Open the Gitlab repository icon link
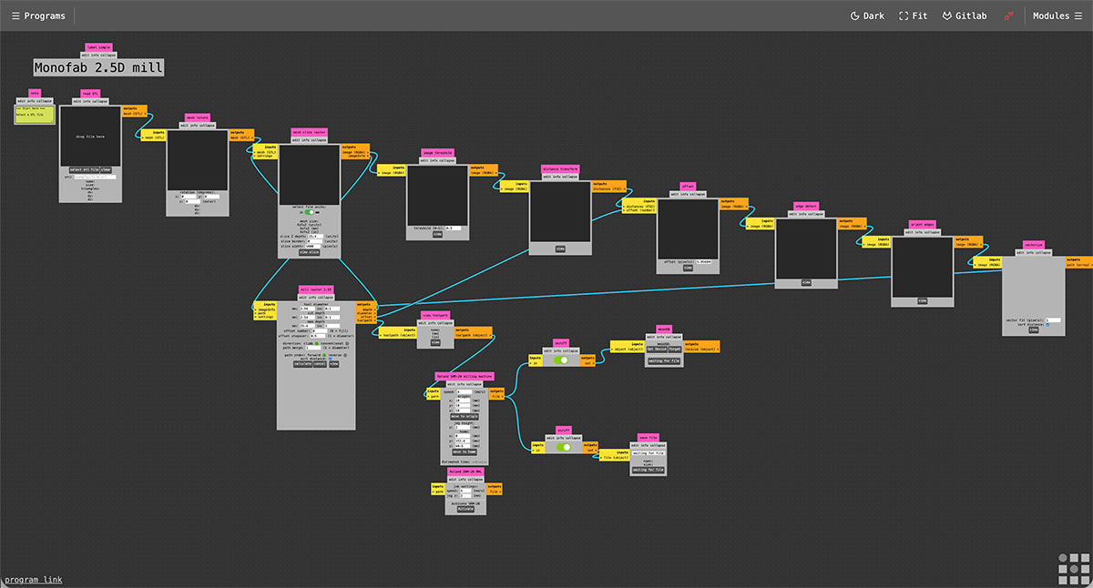Screen dimensions: 1093x588 [x=964, y=15]
